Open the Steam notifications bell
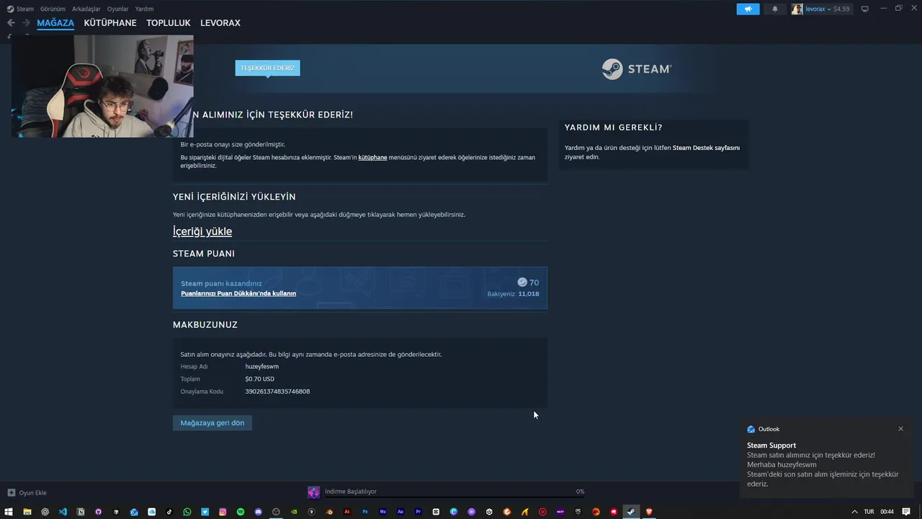The image size is (922, 519). 775,9
